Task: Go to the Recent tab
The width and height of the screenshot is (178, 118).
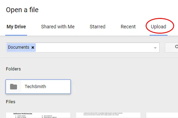Action: click(x=128, y=27)
